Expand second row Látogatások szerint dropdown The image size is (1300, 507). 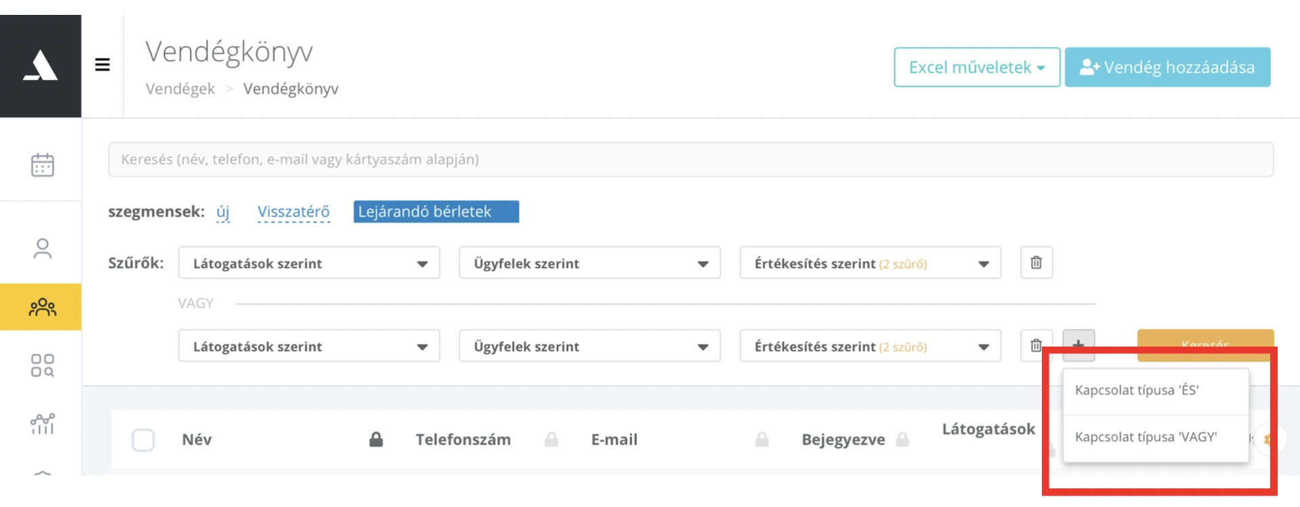309,346
